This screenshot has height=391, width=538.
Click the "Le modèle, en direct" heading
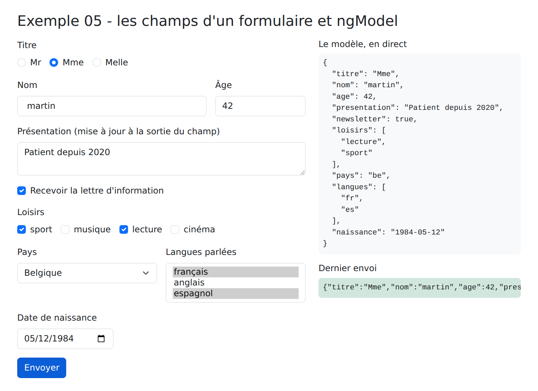(x=363, y=44)
